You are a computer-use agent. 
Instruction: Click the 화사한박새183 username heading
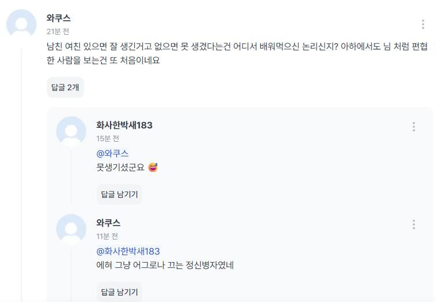[x=124, y=125]
